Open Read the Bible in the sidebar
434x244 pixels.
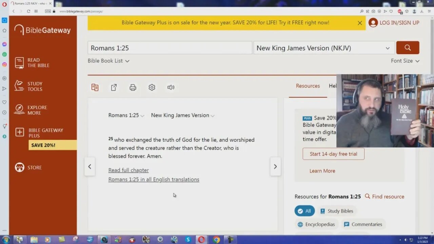click(33, 63)
